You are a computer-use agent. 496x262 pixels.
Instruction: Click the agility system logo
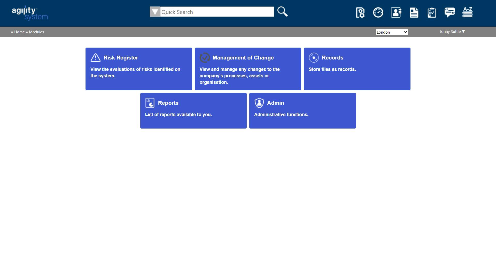[x=29, y=13]
